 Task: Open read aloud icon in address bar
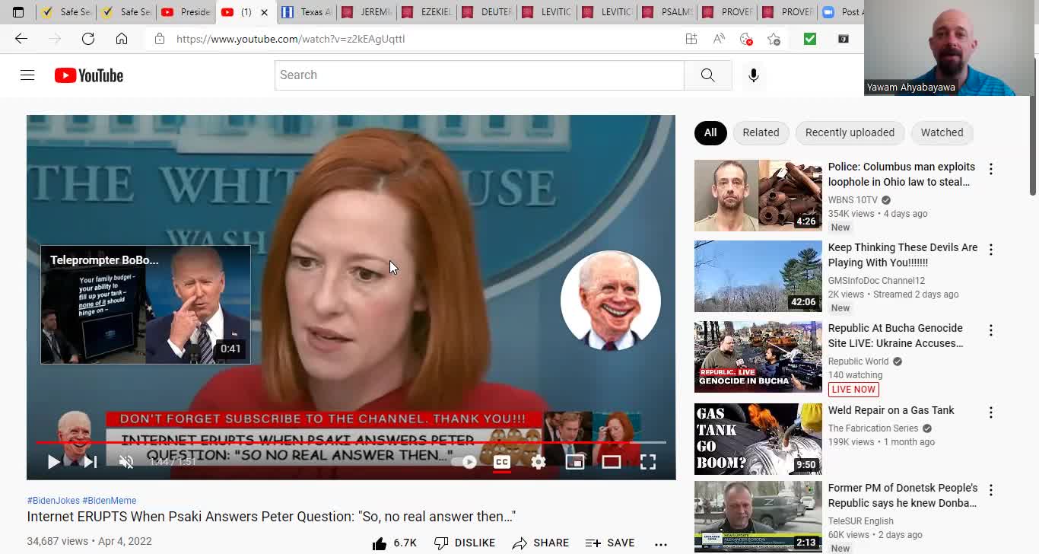point(719,39)
